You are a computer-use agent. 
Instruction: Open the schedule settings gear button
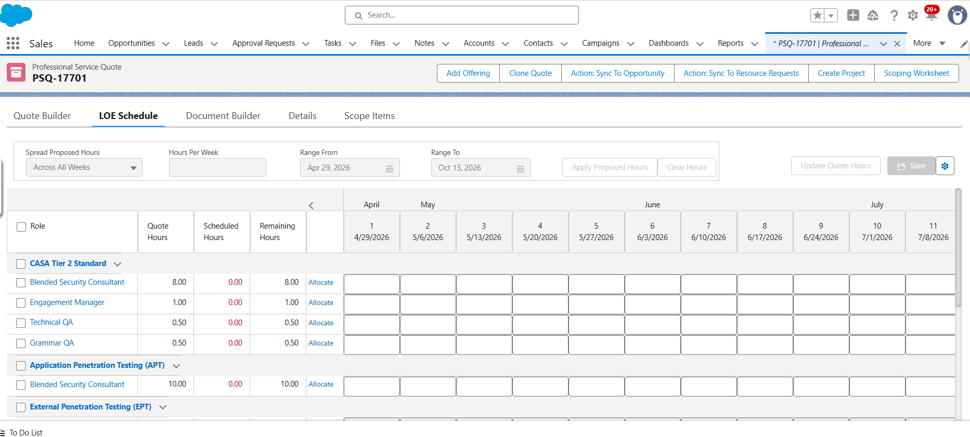945,166
